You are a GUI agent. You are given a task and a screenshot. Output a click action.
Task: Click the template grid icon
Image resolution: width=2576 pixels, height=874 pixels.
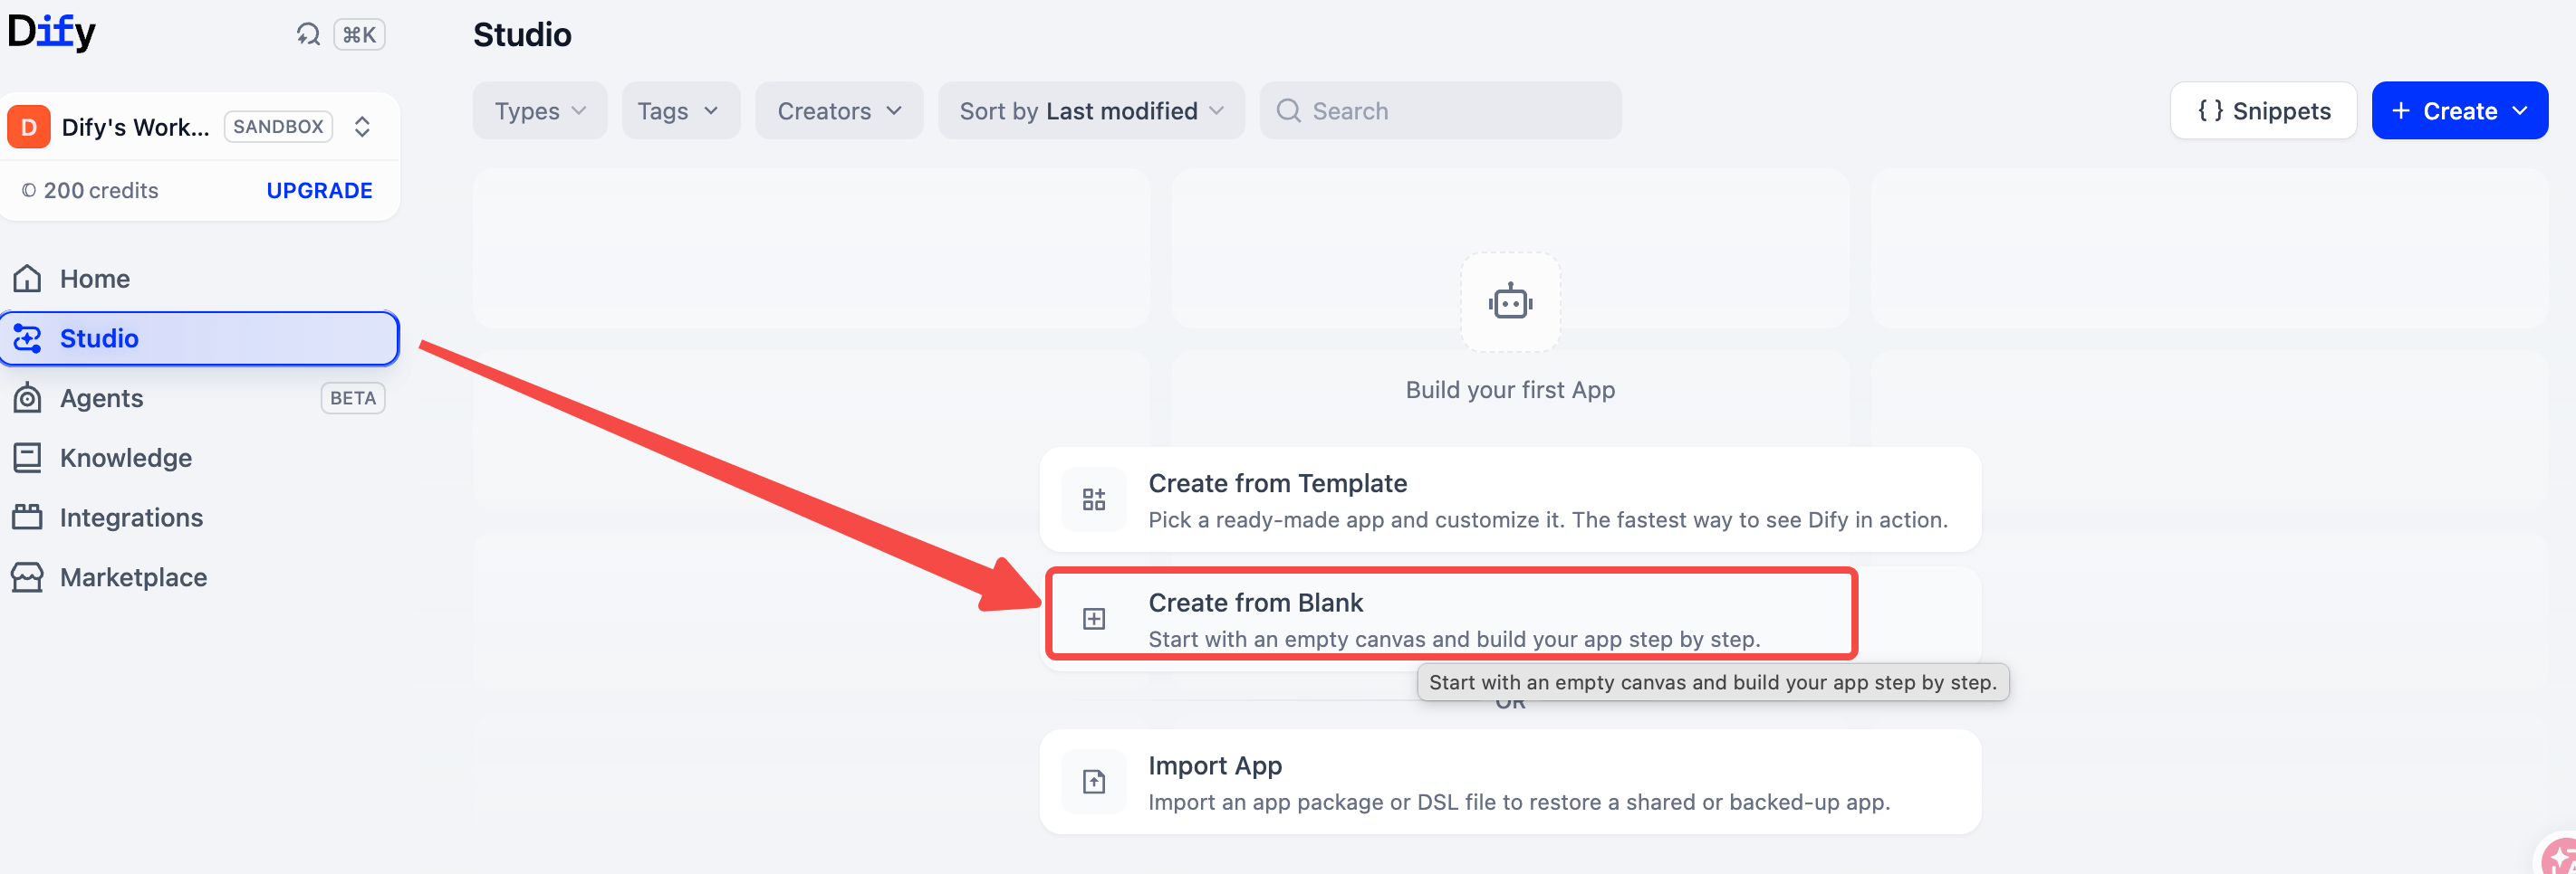coord(1094,499)
